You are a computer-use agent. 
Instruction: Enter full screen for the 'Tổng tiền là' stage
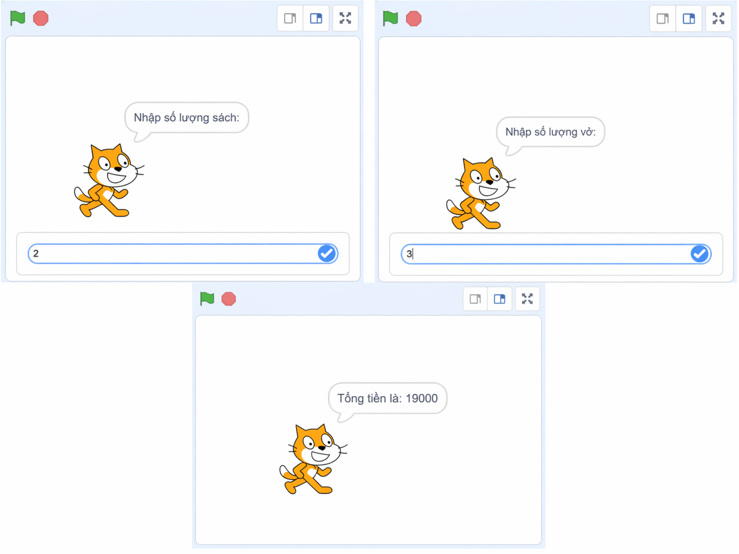527,299
